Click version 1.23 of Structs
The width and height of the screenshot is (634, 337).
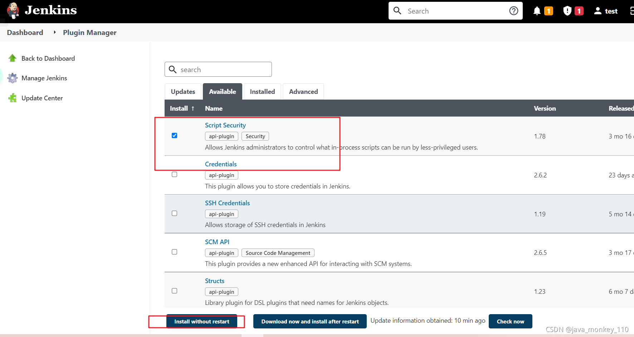tap(540, 291)
